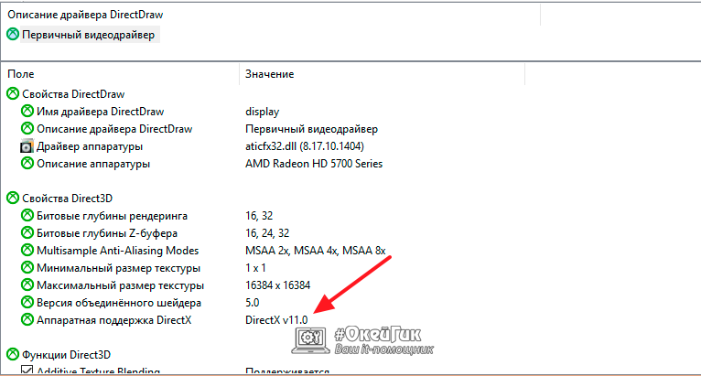The height and width of the screenshot is (376, 701).
Task: Click the value aticfx32.dll (8.17.10.1404)
Action: click(305, 146)
